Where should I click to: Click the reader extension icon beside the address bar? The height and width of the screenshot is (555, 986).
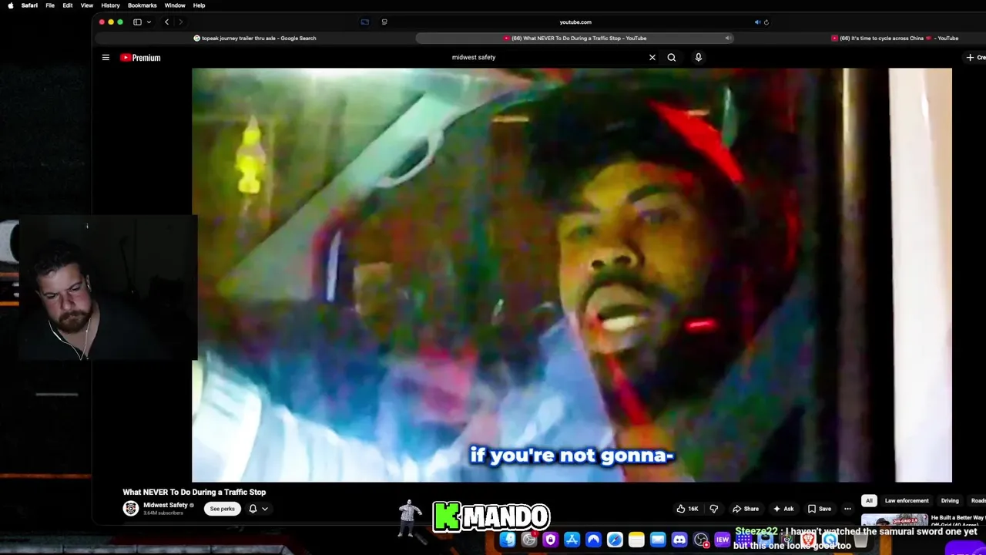(384, 22)
